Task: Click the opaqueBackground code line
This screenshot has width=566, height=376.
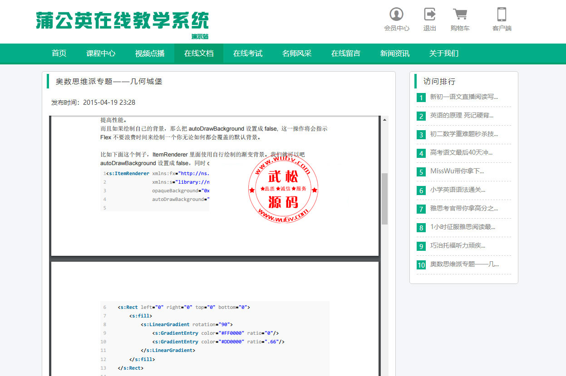Action: tap(181, 190)
